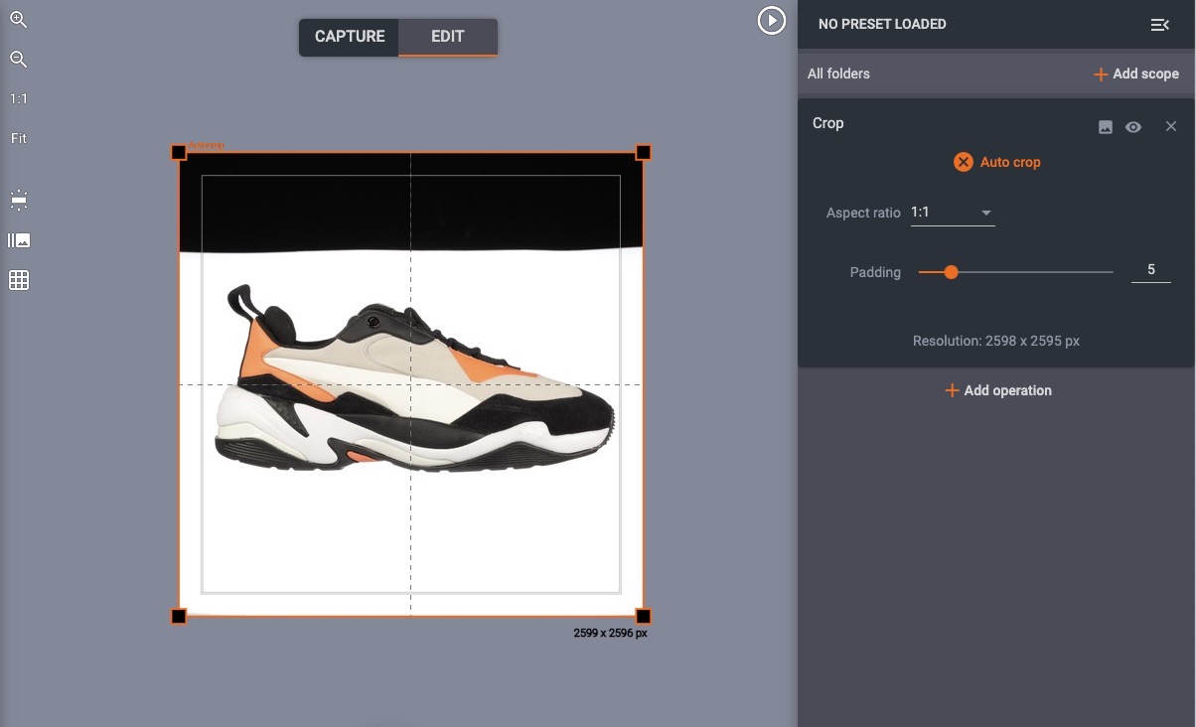Open the preset list menu at top right
Image resolution: width=1196 pixels, height=727 pixels.
[x=1160, y=24]
